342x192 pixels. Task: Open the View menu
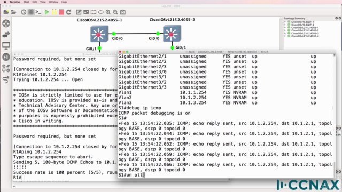click(x=43, y=2)
